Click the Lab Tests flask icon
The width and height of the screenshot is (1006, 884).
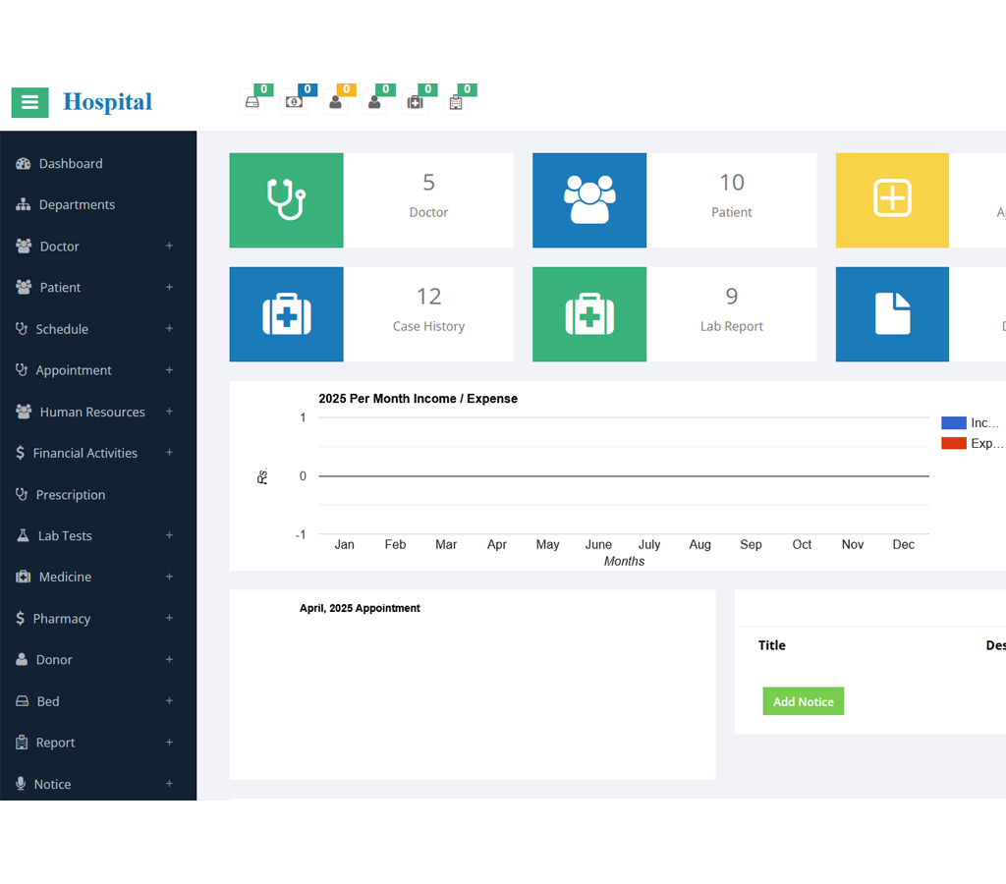[x=23, y=535]
